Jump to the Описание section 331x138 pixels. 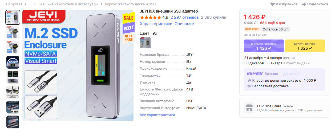click(184, 24)
